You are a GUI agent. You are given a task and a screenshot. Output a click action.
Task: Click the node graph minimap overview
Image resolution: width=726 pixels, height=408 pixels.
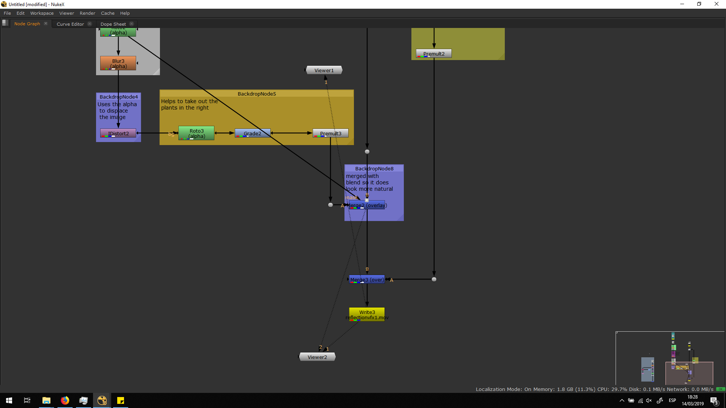670,358
